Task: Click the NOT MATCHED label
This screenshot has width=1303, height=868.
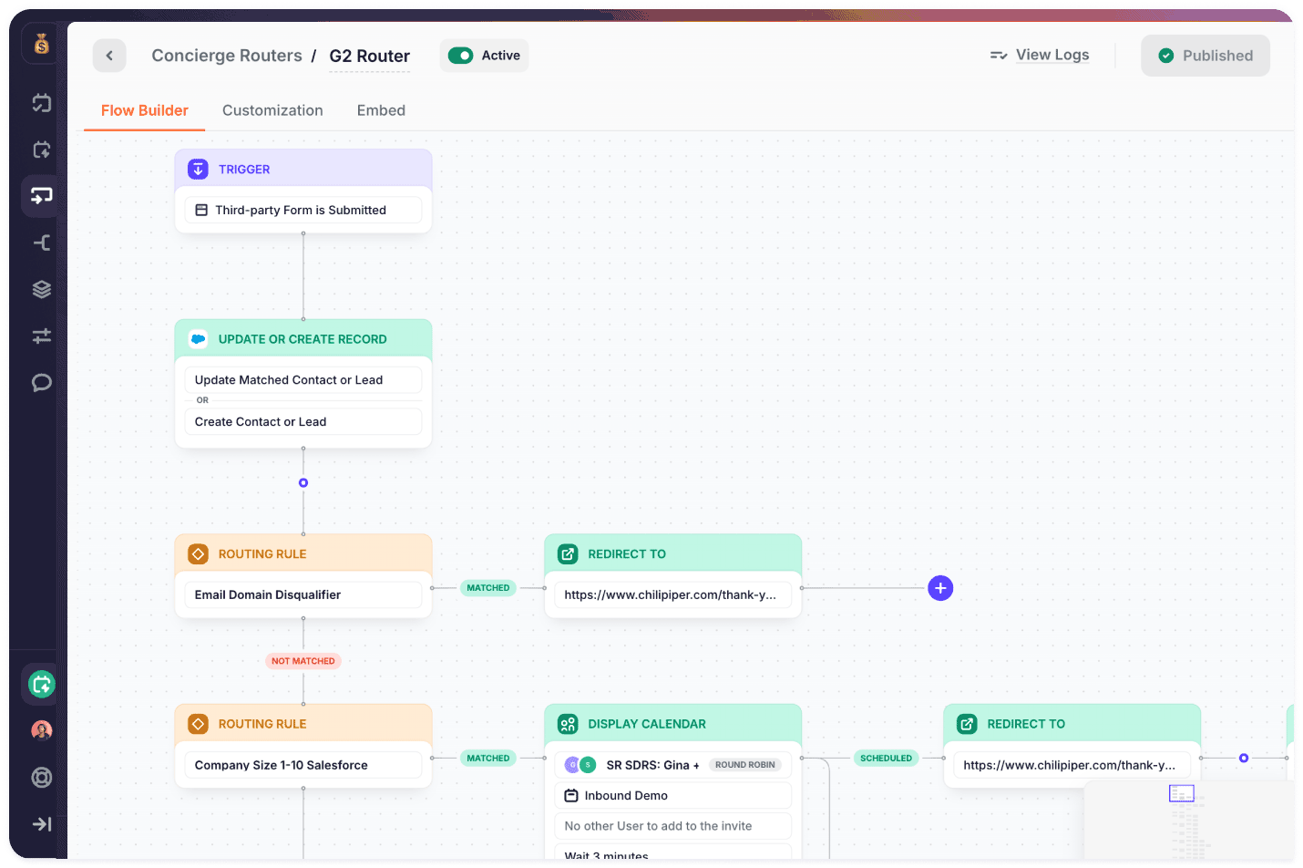Action: [x=303, y=661]
